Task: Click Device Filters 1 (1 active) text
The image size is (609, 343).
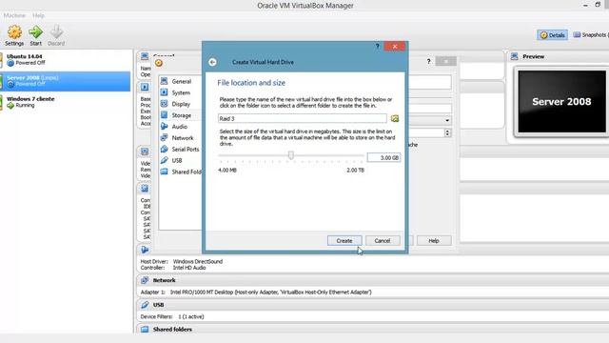Action: pos(172,316)
